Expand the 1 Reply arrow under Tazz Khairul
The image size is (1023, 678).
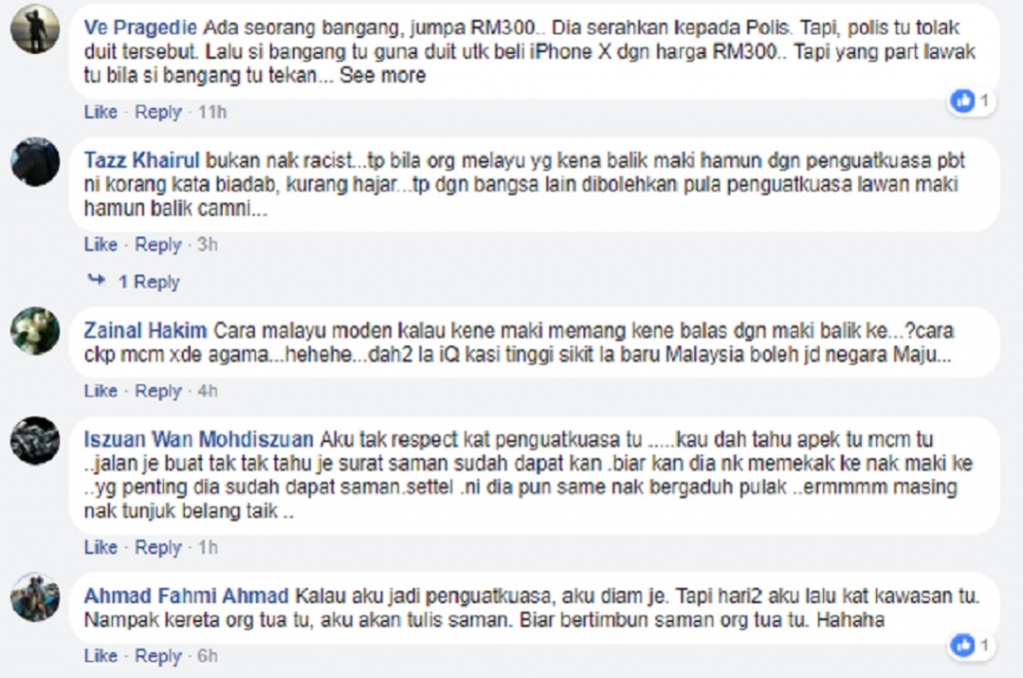tap(97, 281)
